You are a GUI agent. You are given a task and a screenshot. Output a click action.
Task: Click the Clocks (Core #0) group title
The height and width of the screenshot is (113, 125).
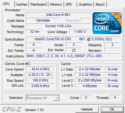tap(18, 64)
